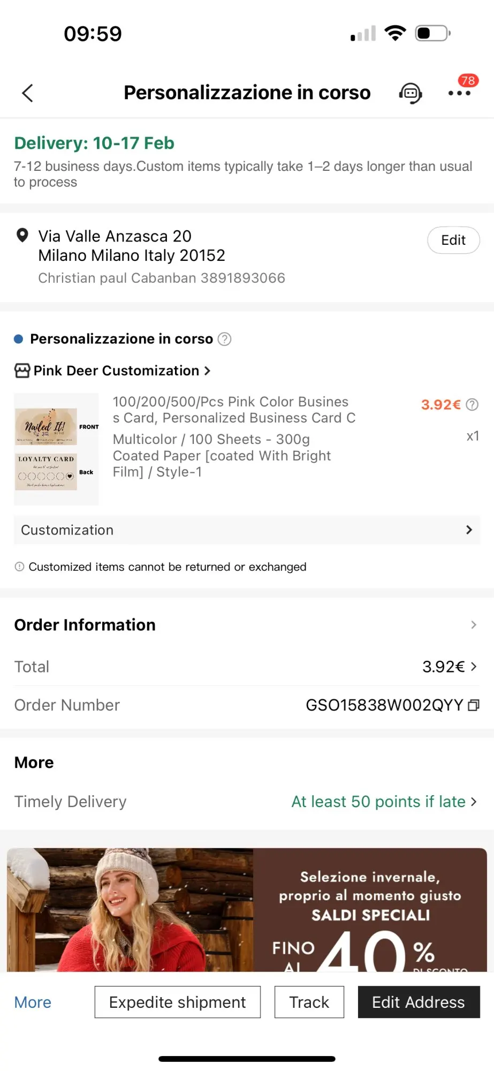Open the business card product thumbnail
Screen dimensions: 494x1071
[56, 449]
